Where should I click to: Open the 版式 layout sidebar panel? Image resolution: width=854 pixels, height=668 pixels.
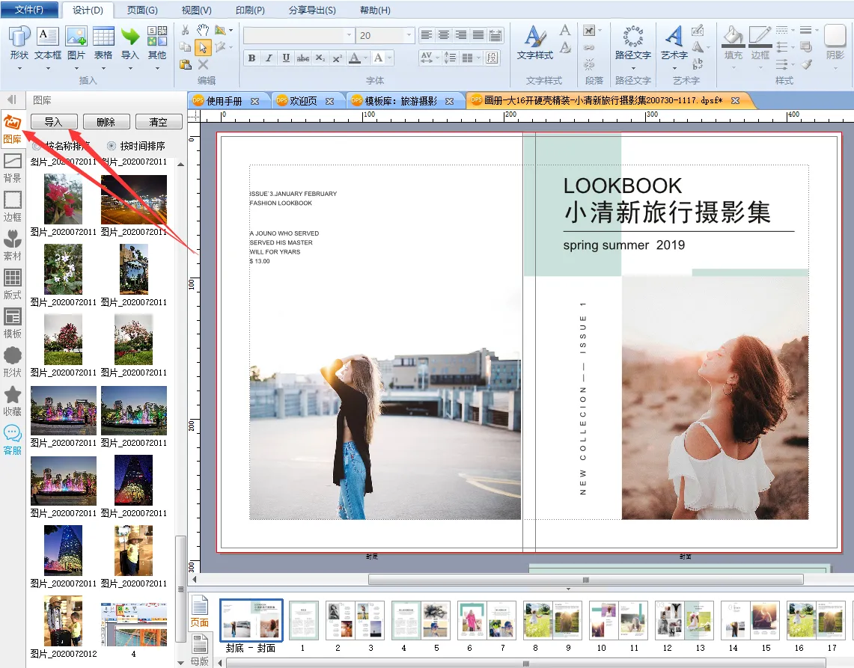point(13,284)
